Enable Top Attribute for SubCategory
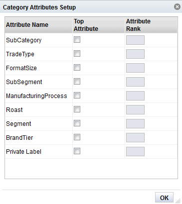This screenshot has height=204, width=182. point(77,40)
